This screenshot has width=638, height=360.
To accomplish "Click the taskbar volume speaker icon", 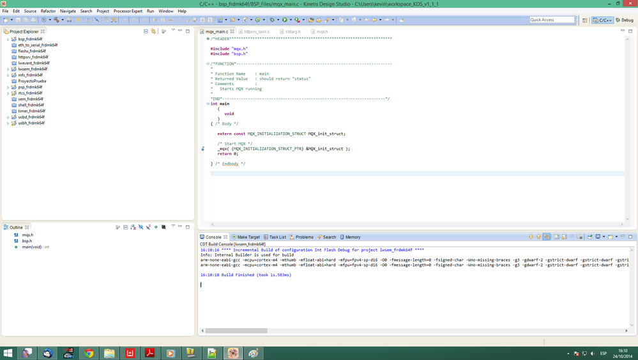I will click(593, 354).
